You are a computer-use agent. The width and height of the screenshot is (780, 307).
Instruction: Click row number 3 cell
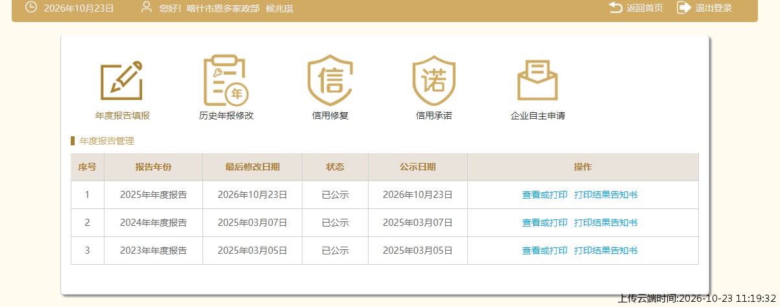click(88, 251)
